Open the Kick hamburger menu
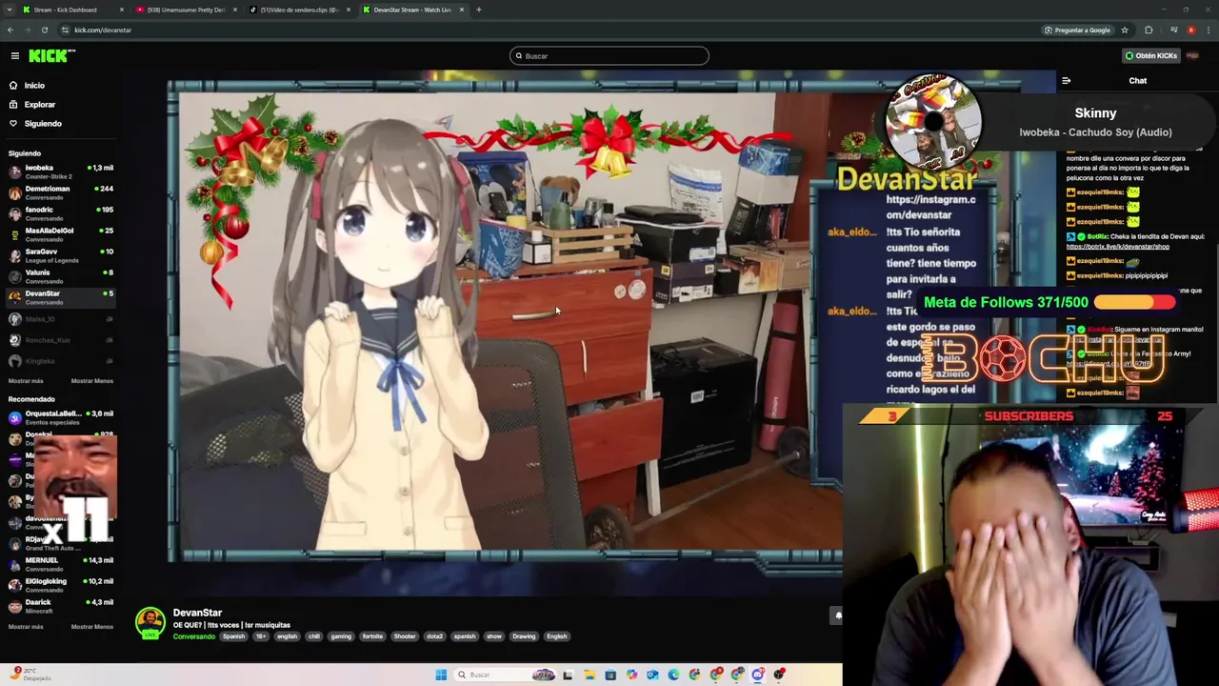1219x686 pixels. (15, 56)
